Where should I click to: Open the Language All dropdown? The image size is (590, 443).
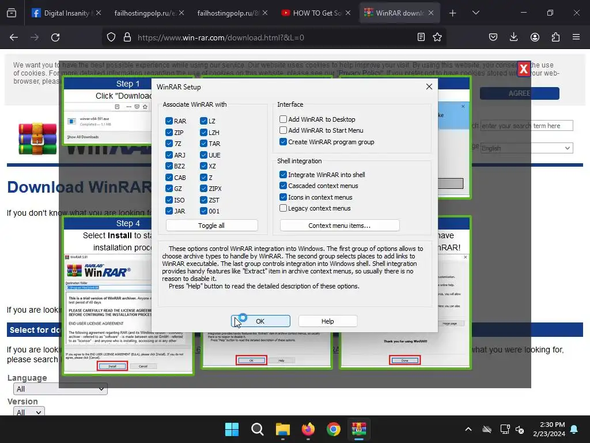tap(60, 389)
